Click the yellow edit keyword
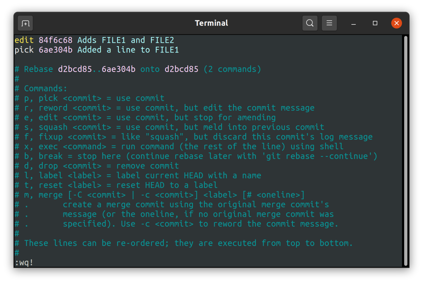 point(24,40)
